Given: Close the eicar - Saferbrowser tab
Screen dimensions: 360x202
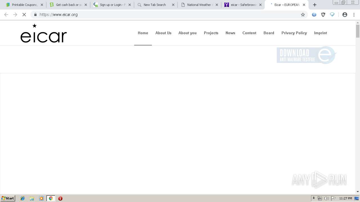Looking at the screenshot, I should tap(260, 5).
